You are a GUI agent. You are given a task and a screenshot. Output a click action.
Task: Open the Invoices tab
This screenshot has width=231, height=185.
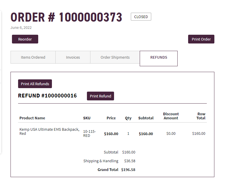[x=73, y=57]
